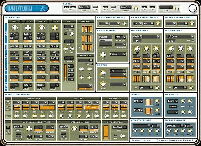Adjust the Filter 2 Input Select knob

pos(192,23)
